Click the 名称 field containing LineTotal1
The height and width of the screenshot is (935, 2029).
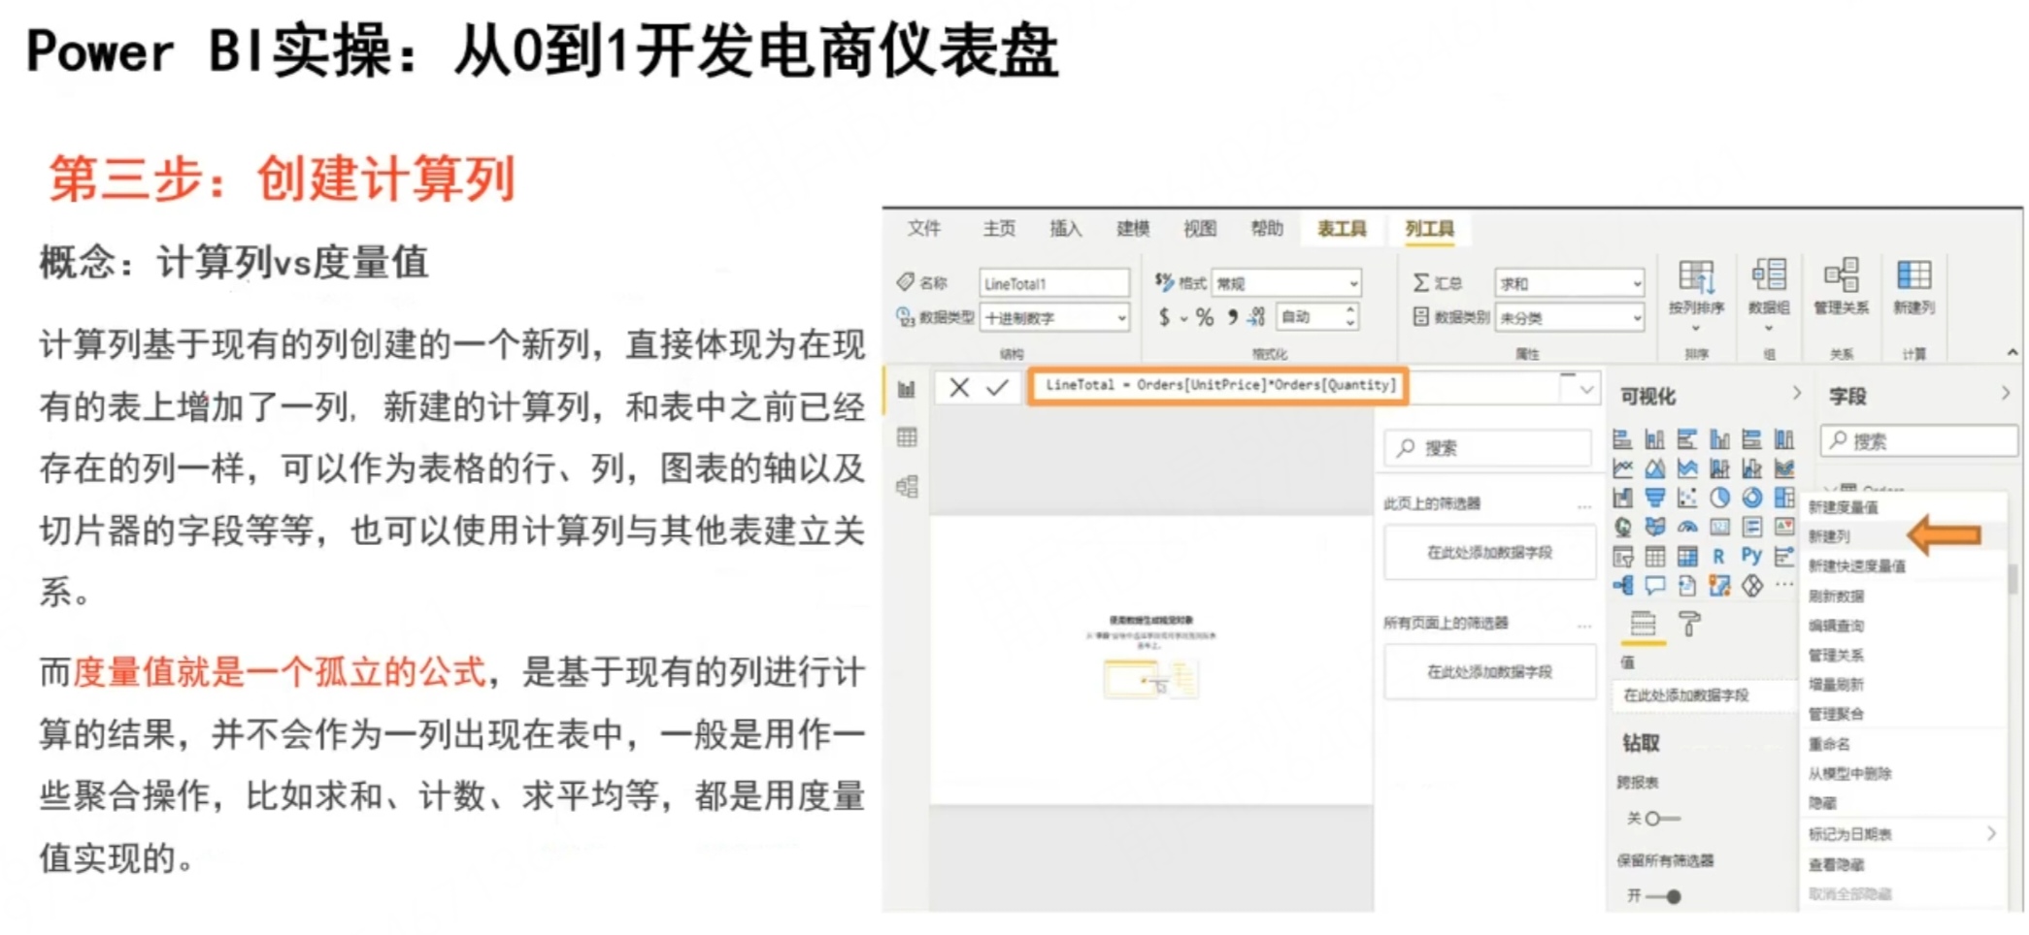pyautogui.click(x=1054, y=283)
